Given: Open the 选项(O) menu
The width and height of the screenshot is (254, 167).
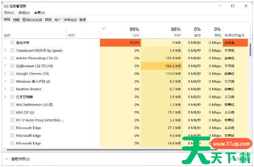Looking at the screenshot, I should [x=24, y=13].
